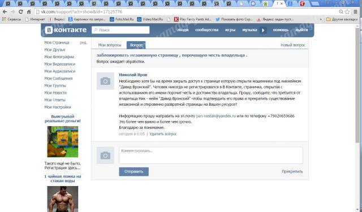
Task: Click the Отправить button
Action: pyautogui.click(x=134, y=172)
